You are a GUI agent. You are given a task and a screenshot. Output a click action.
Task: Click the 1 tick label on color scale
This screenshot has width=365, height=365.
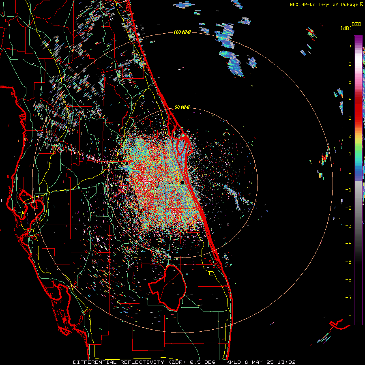coord(350,154)
